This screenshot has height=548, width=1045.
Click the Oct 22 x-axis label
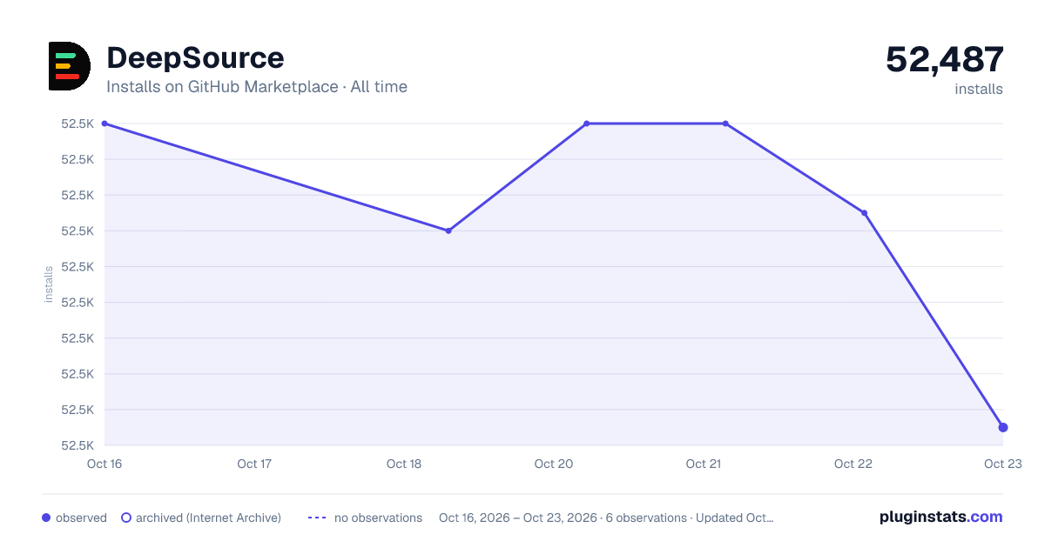click(x=853, y=464)
